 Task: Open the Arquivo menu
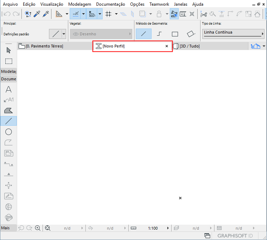(10, 4)
